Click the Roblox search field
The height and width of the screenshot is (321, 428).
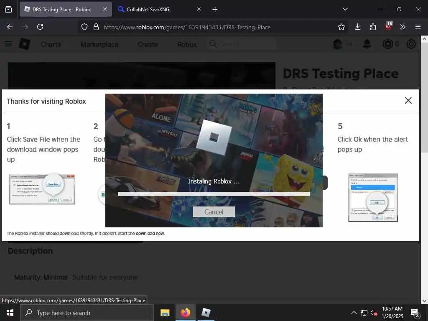pyautogui.click(x=243, y=44)
